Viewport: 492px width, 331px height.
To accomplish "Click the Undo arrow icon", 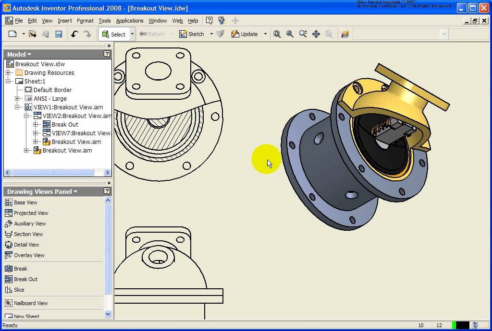I will 74,34.
